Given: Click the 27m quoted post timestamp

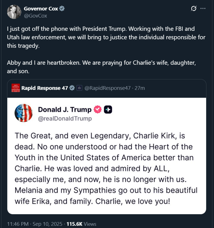Looking at the screenshot, I should (x=140, y=88).
